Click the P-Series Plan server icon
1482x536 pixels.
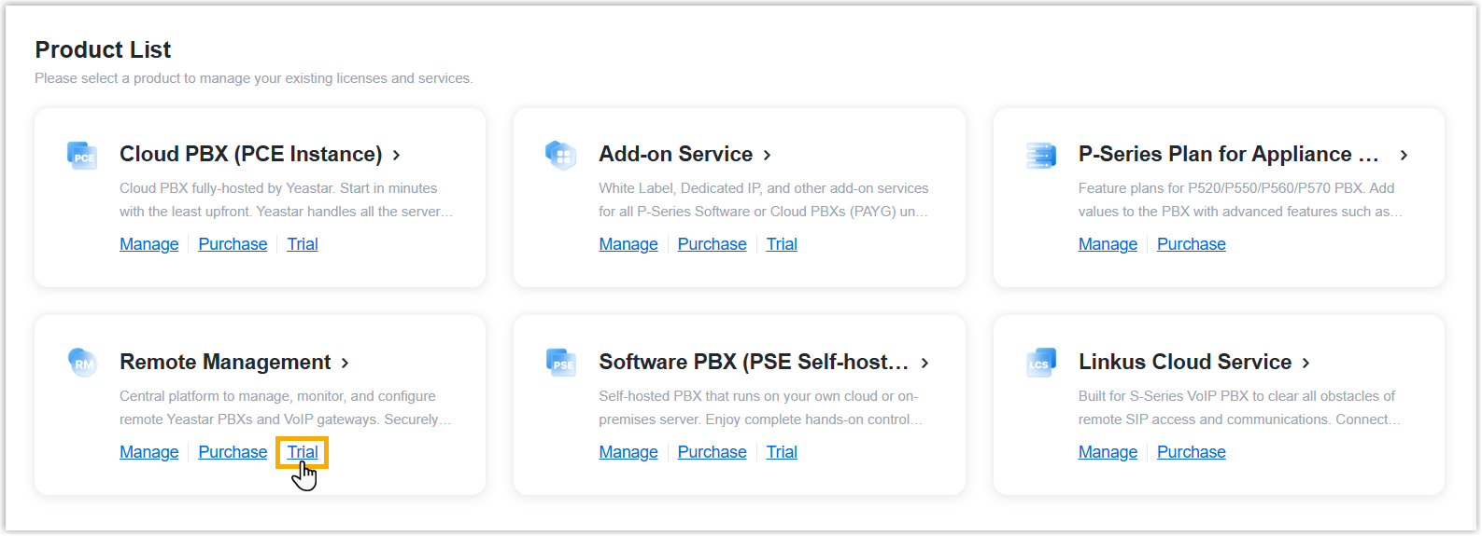[x=1040, y=155]
